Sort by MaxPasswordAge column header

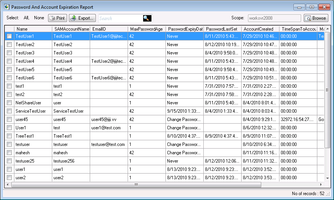[147, 29]
